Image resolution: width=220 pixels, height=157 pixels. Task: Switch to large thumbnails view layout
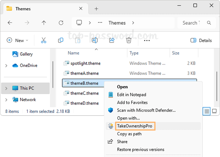(214, 111)
